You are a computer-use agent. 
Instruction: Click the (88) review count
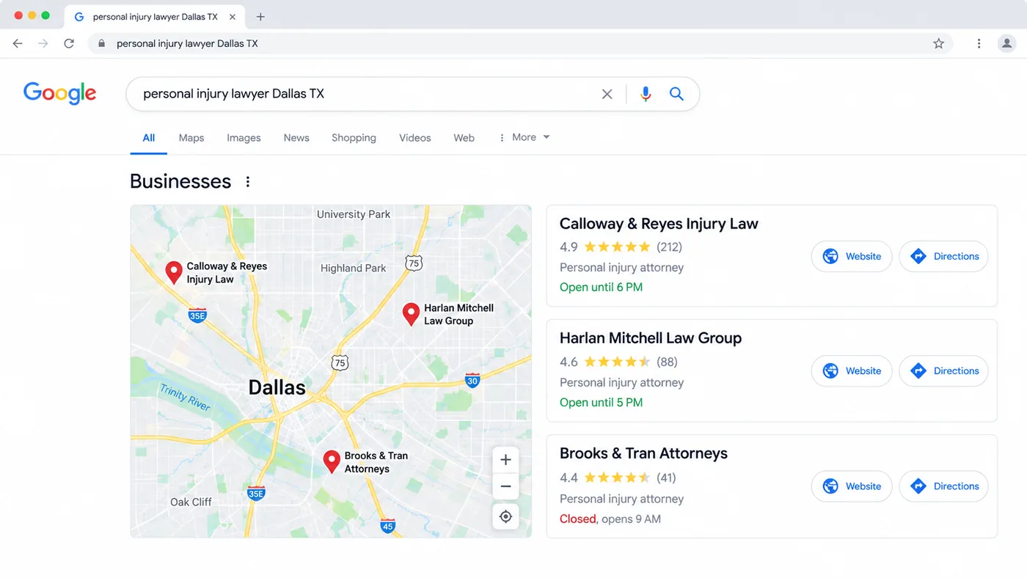click(x=667, y=362)
